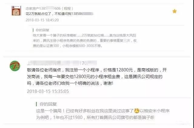Click the timestamp 2018-03-15 15:35:05
Image resolution: width=194 pixels, height=128 pixels.
(x=48, y=91)
